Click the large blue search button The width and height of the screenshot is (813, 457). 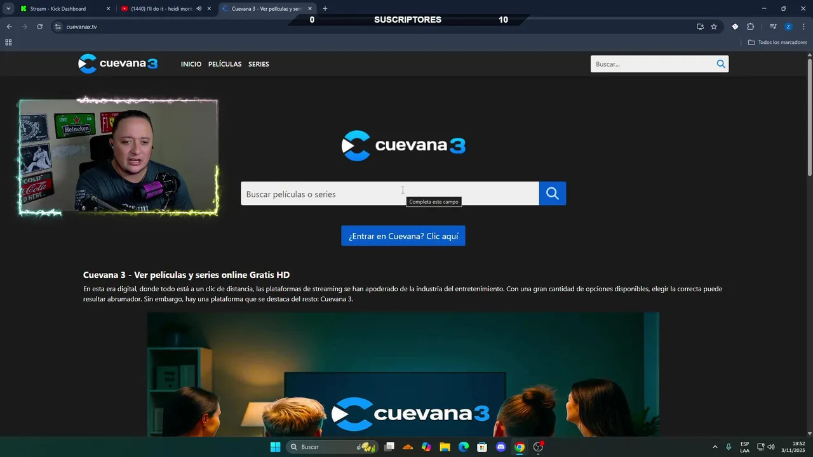pyautogui.click(x=553, y=194)
